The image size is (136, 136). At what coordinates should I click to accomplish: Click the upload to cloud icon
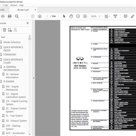point(3,16)
